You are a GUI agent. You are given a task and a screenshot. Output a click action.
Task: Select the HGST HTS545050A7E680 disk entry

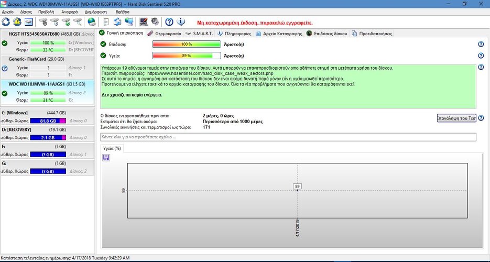point(47,42)
